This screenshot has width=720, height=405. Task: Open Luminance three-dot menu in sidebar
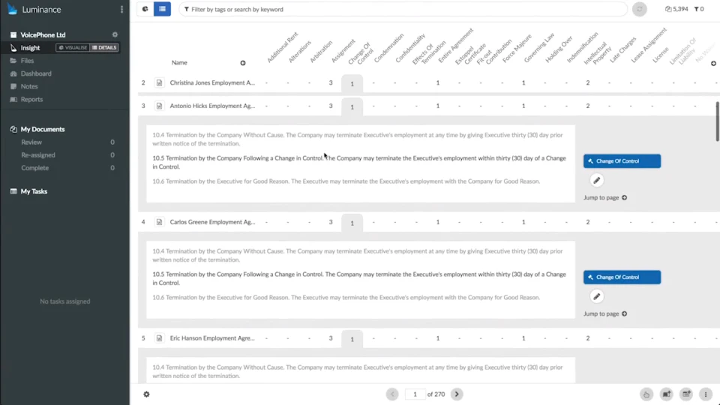(121, 10)
